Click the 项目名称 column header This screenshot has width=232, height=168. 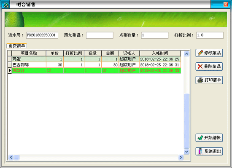(x=29, y=53)
